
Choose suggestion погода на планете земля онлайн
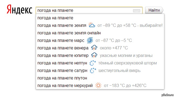(100, 33)
